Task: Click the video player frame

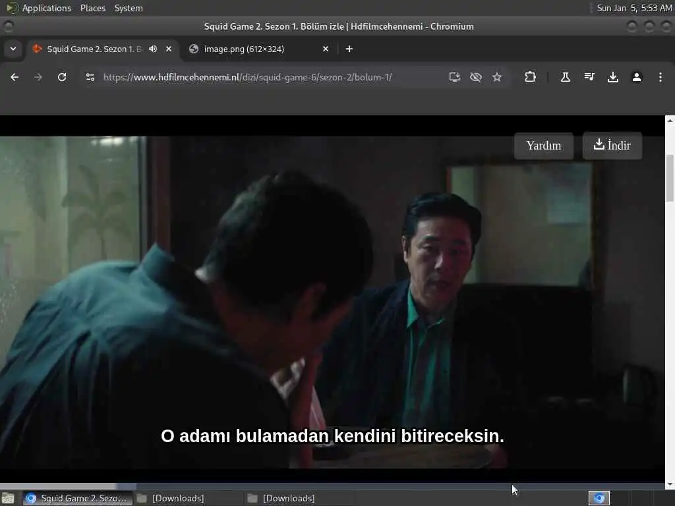Action: pos(332,302)
